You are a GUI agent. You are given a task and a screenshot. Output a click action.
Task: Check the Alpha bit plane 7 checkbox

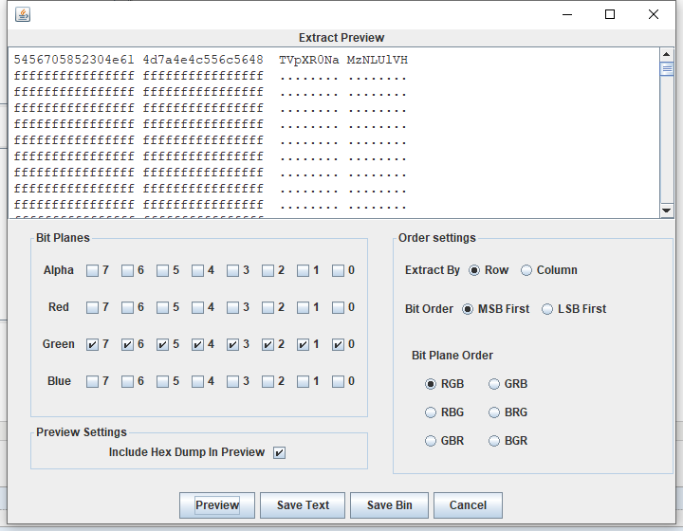point(92,271)
